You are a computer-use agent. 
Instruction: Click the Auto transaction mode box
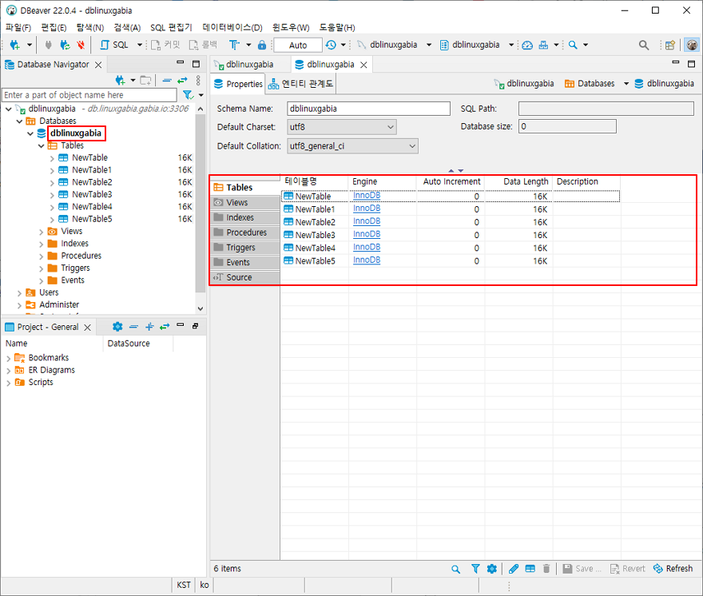(x=298, y=45)
